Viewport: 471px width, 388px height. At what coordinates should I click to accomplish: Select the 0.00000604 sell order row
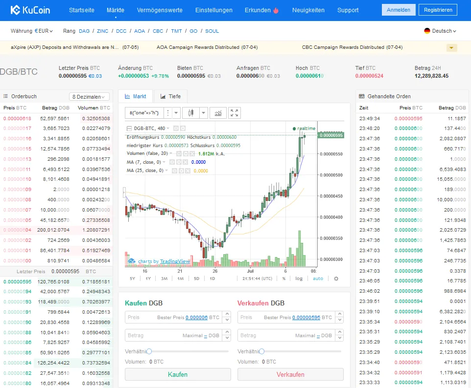pos(56,230)
